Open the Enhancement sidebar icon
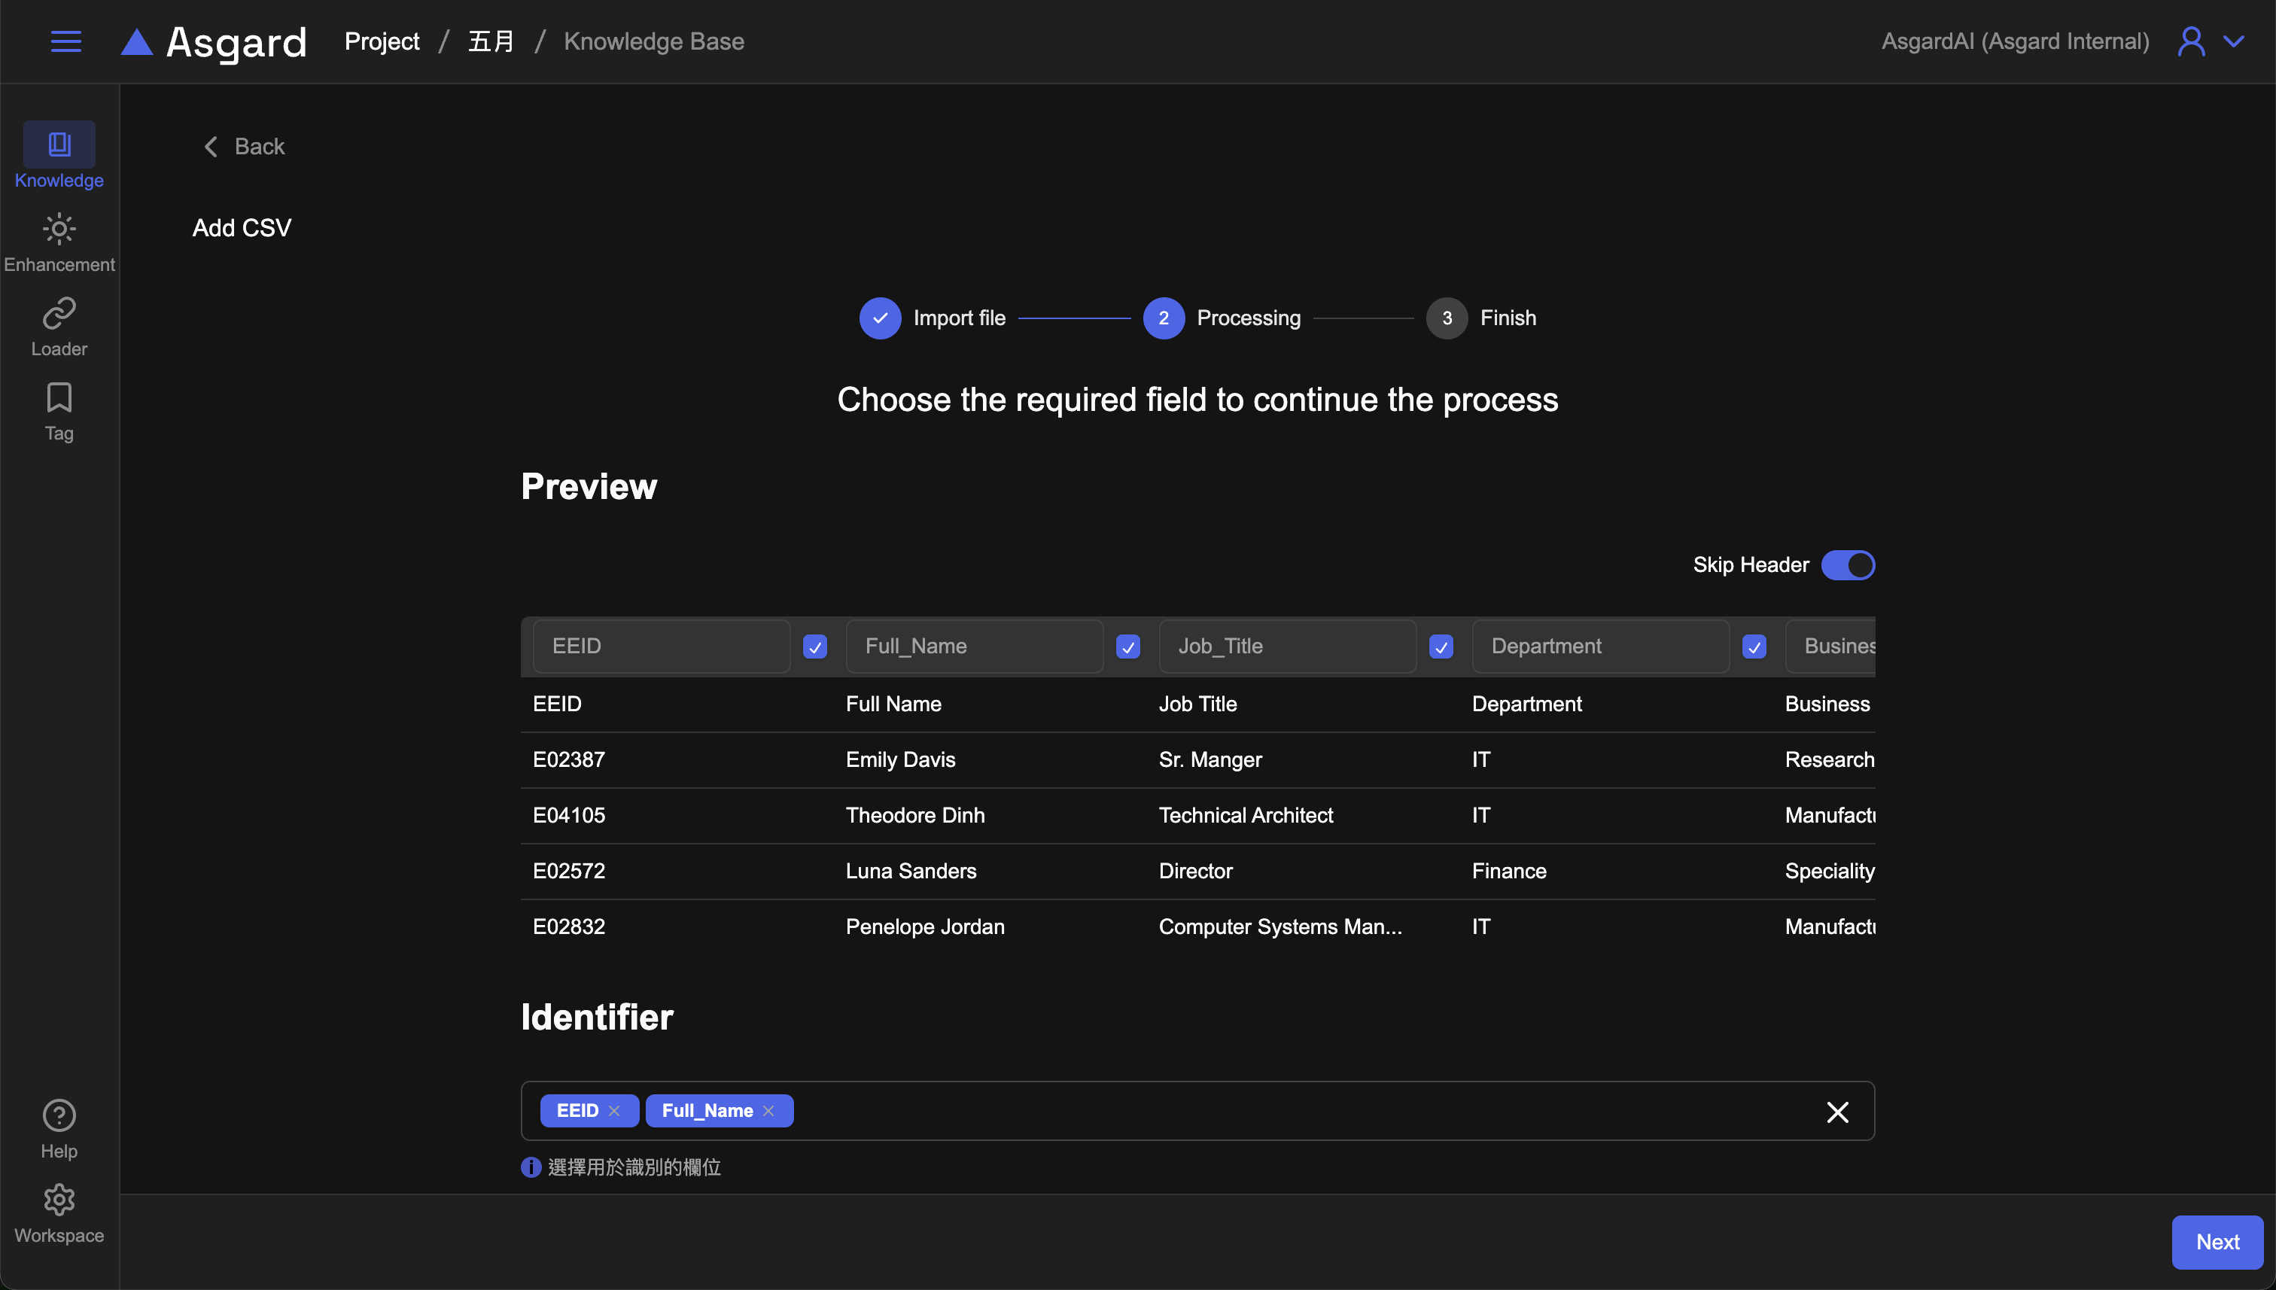The width and height of the screenshot is (2276, 1290). pyautogui.click(x=59, y=230)
